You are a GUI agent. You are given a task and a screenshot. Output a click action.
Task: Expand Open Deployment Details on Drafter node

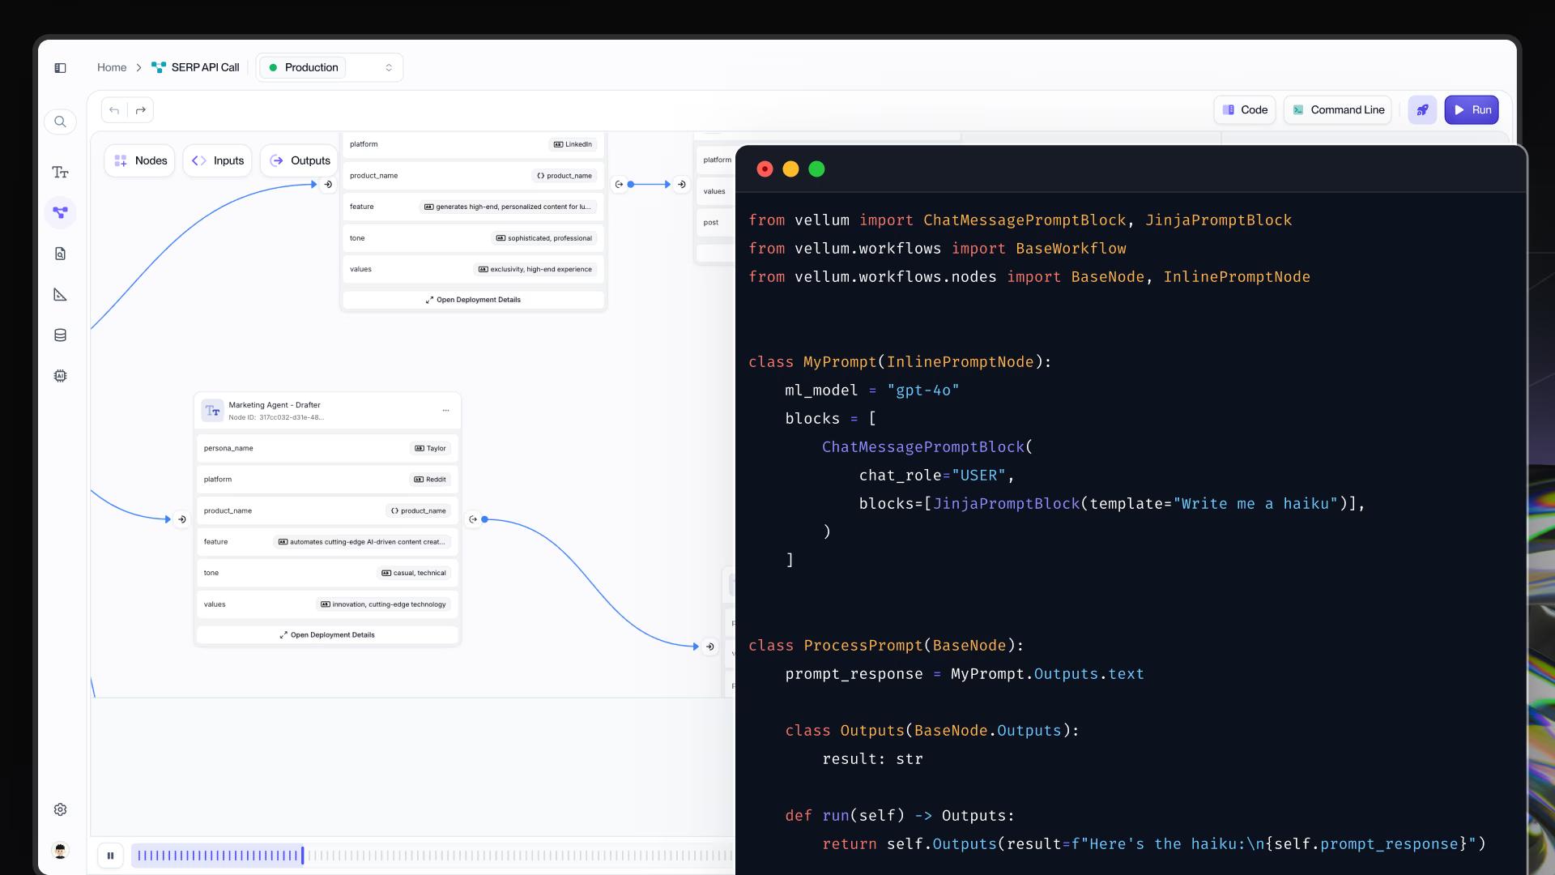[x=327, y=635]
